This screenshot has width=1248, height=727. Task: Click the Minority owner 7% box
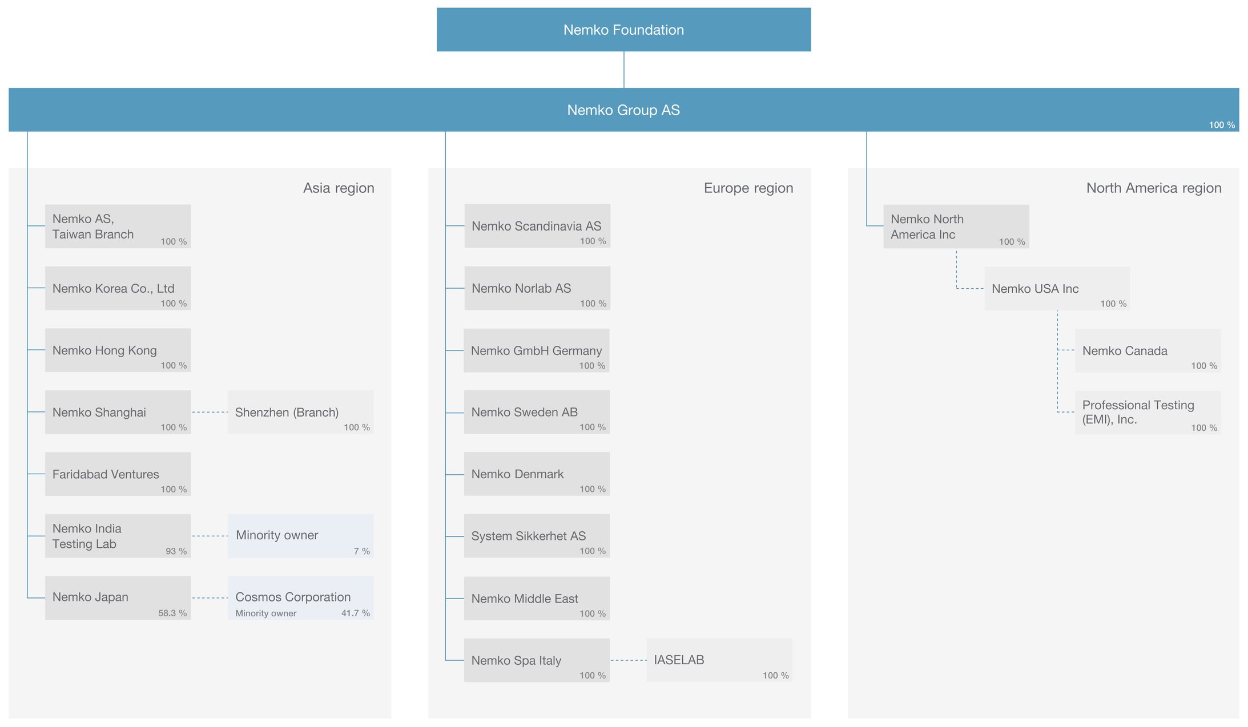[x=300, y=536]
